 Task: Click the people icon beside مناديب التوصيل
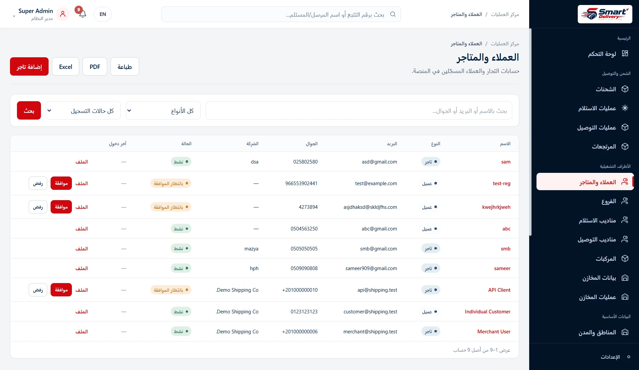(625, 239)
